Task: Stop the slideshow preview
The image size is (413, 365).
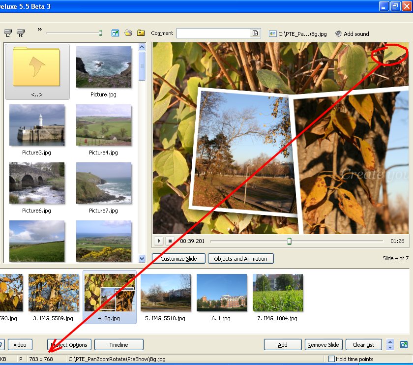Action: coord(170,241)
